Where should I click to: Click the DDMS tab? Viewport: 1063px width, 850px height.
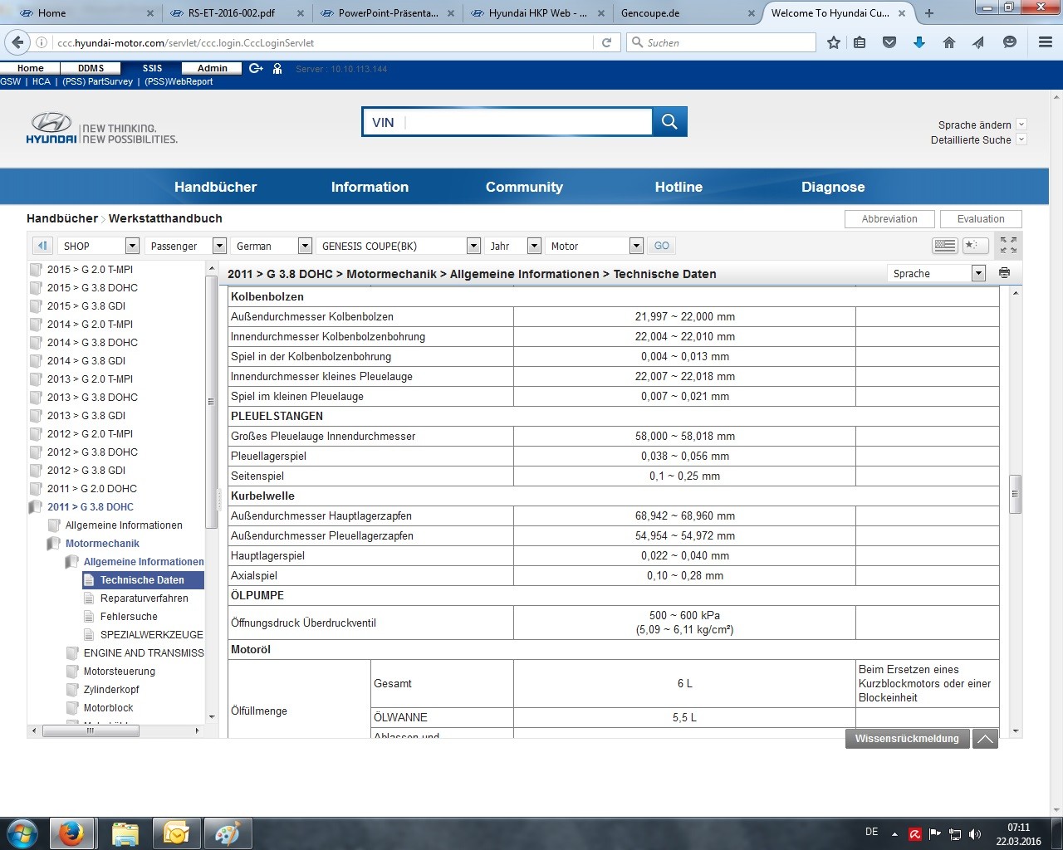pyautogui.click(x=91, y=68)
